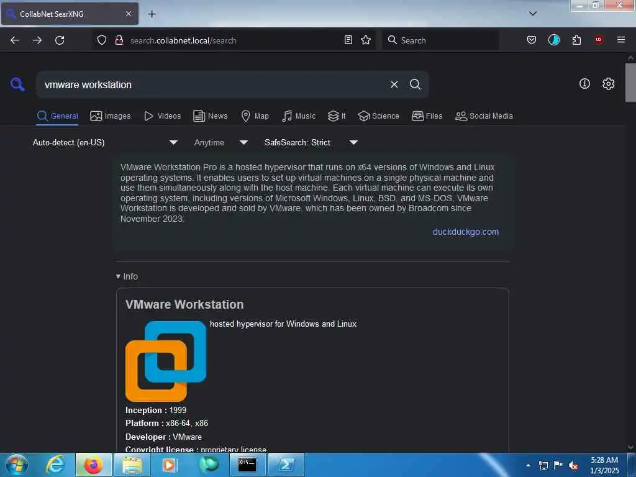
Task: Open the SearXNG about info icon
Action: coord(584,84)
